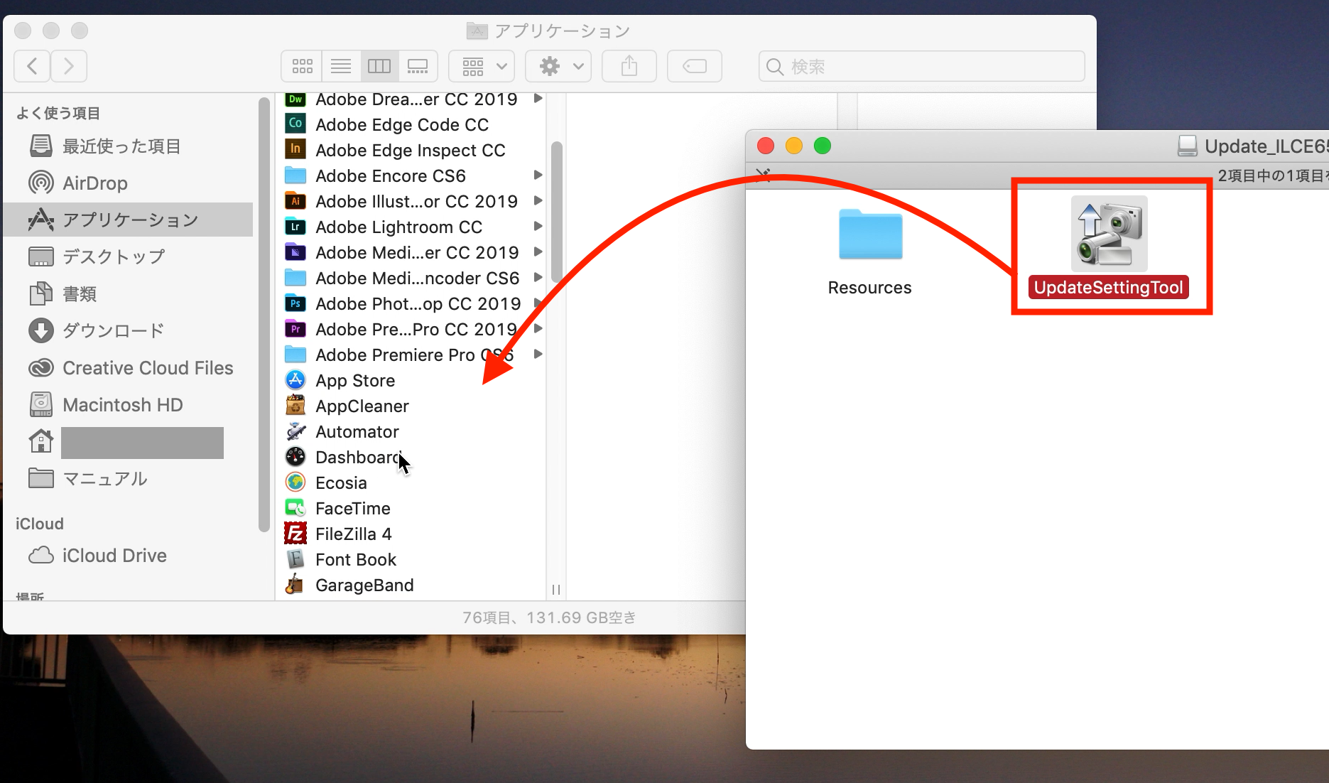Select the FileZilla 4 icon
The height and width of the screenshot is (783, 1329).
[x=295, y=534]
